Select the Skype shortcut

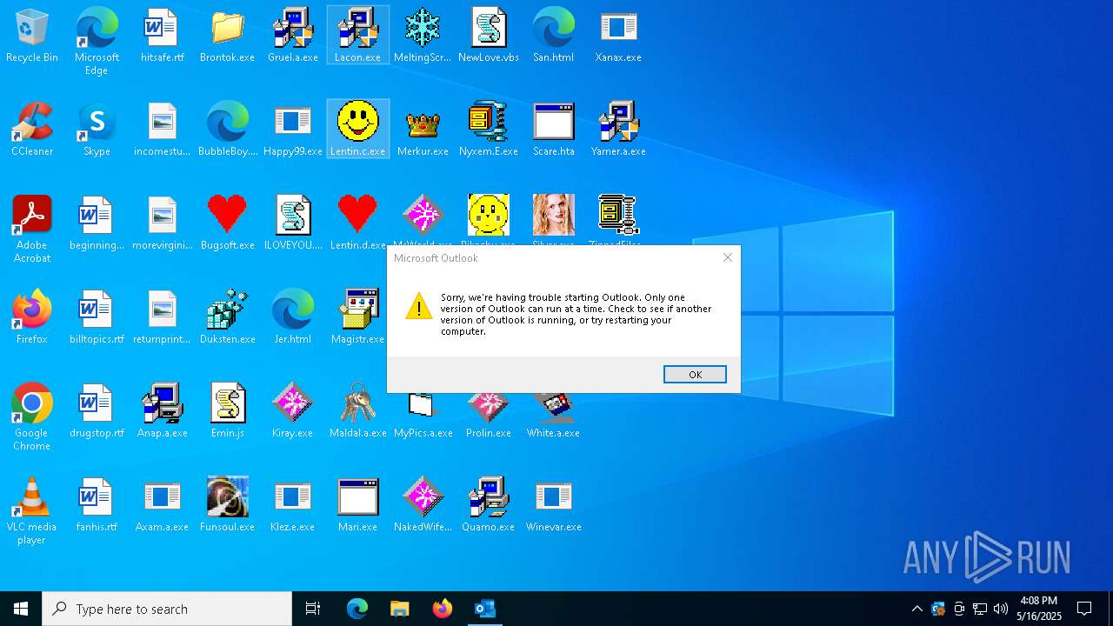97,130
